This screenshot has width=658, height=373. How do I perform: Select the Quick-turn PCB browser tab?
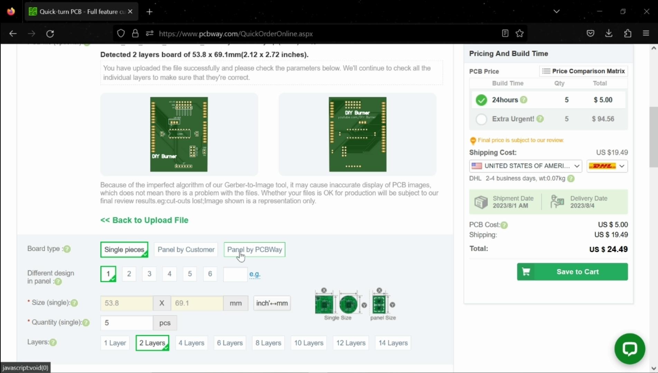pos(76,11)
